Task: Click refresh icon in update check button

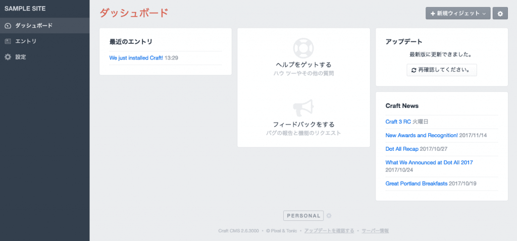Action: tap(414, 70)
